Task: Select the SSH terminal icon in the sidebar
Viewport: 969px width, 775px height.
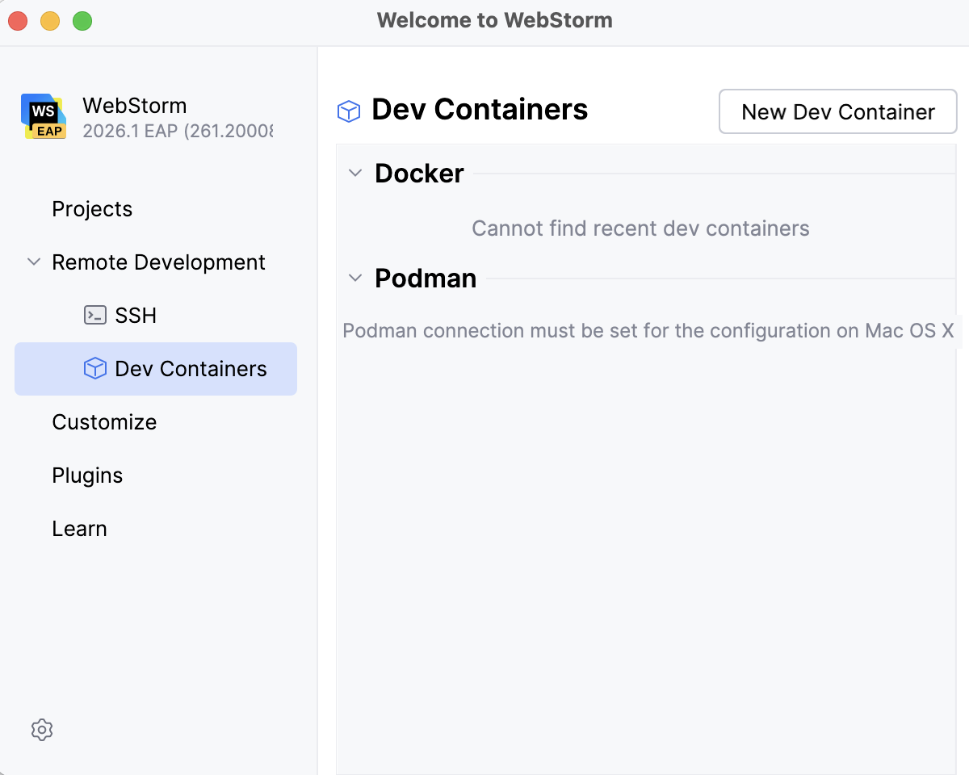Action: (94, 315)
